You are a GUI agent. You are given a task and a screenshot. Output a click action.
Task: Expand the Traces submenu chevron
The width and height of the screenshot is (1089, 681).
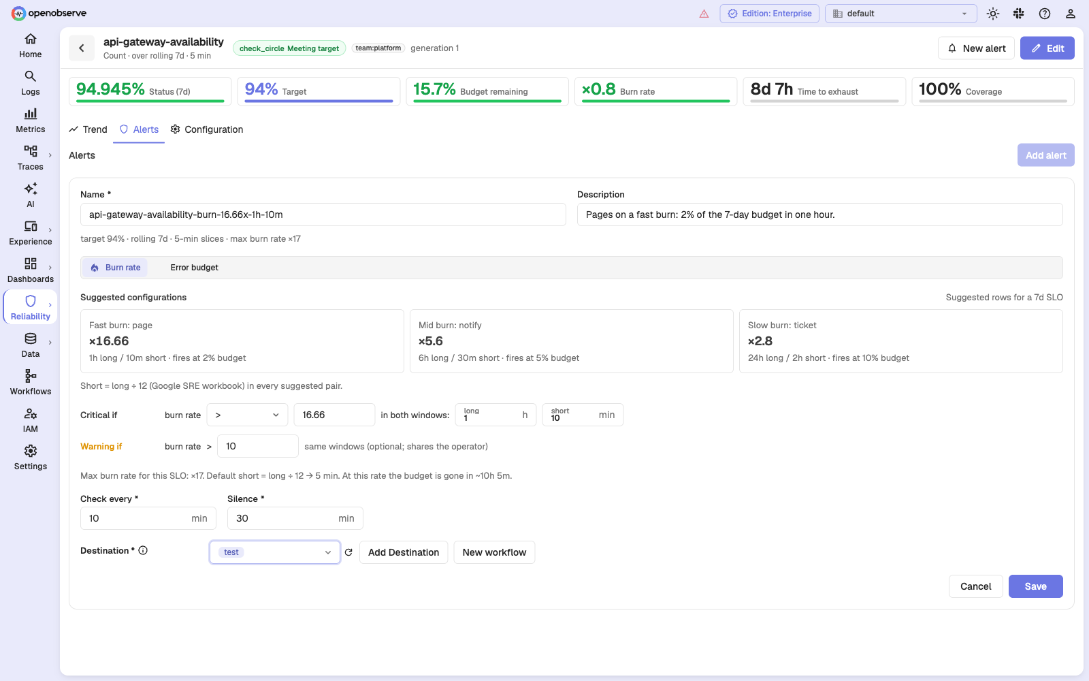coord(50,155)
